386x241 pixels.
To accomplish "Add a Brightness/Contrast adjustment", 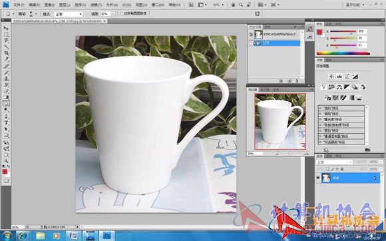I will 331,77.
